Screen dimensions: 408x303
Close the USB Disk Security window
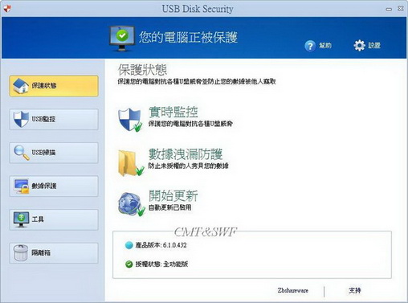click(401, 9)
